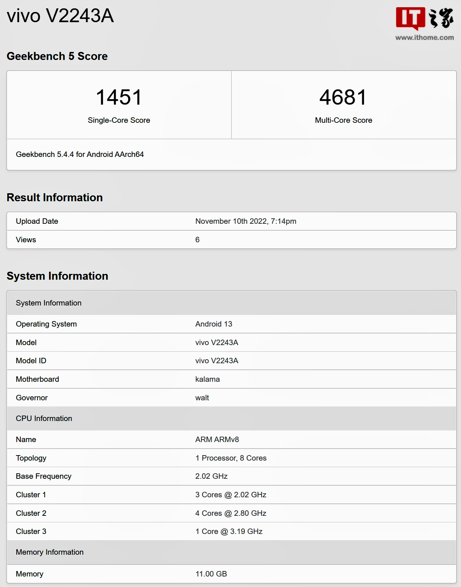
Task: Select the multi-core score 4681
Action: [x=343, y=97]
